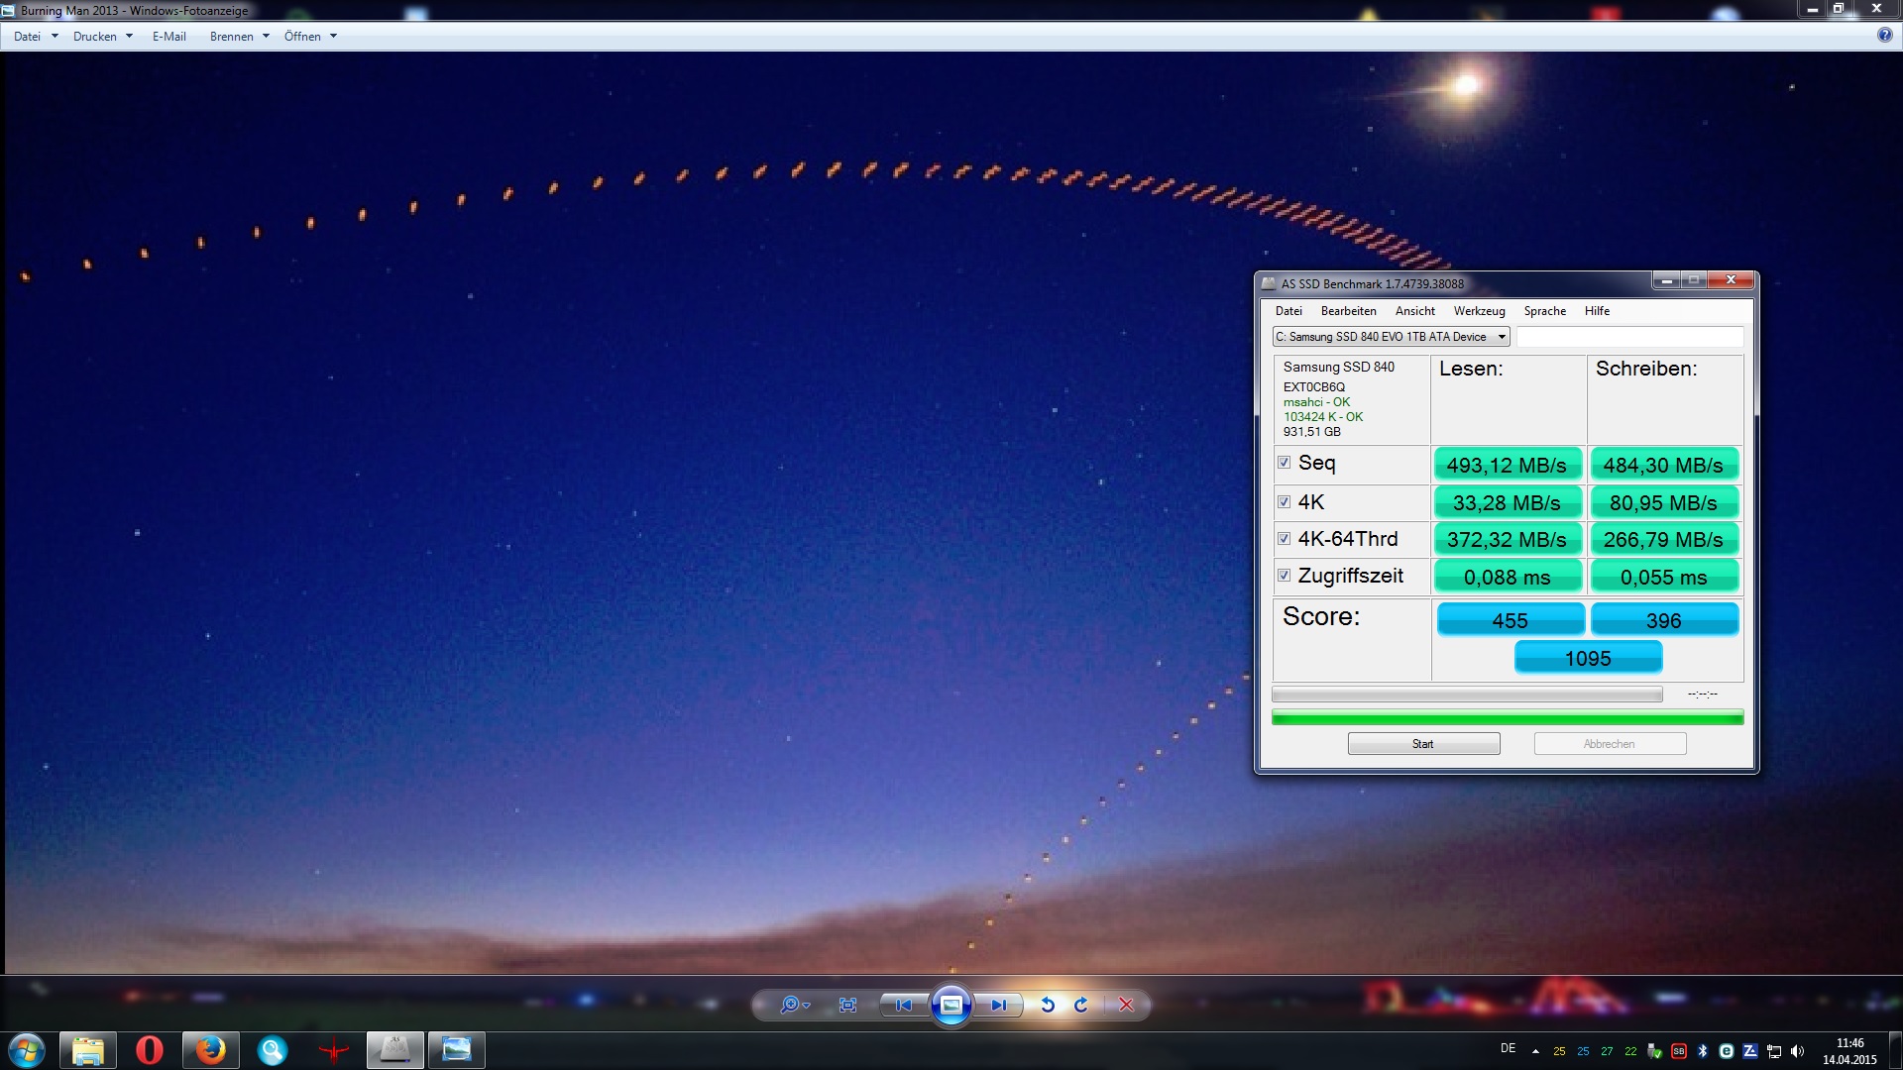
Task: Start the slideshow with the center button
Action: (x=951, y=1005)
